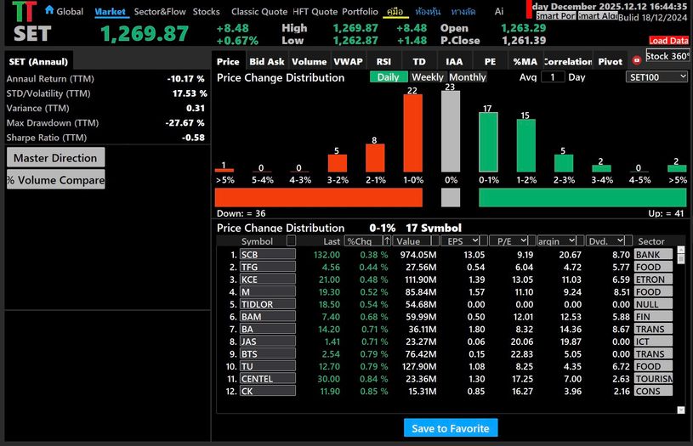Screen dimensions: 693x446
Task: Open the SET100 index dropdown
Action: pyautogui.click(x=656, y=76)
